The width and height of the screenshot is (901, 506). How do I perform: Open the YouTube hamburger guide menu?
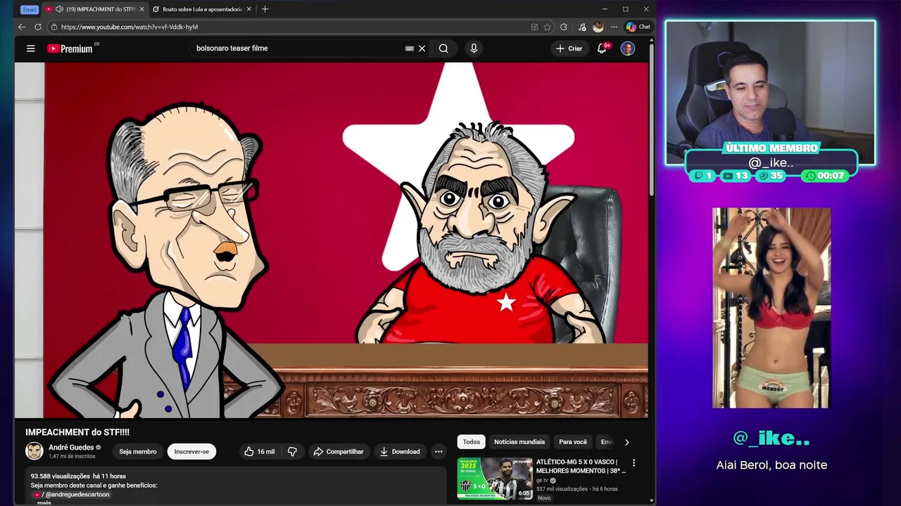pos(30,48)
